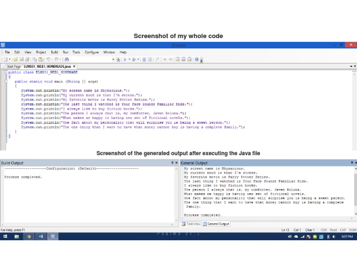
Task: Click the Open folder toolbar icon
Action: (x=15, y=59)
